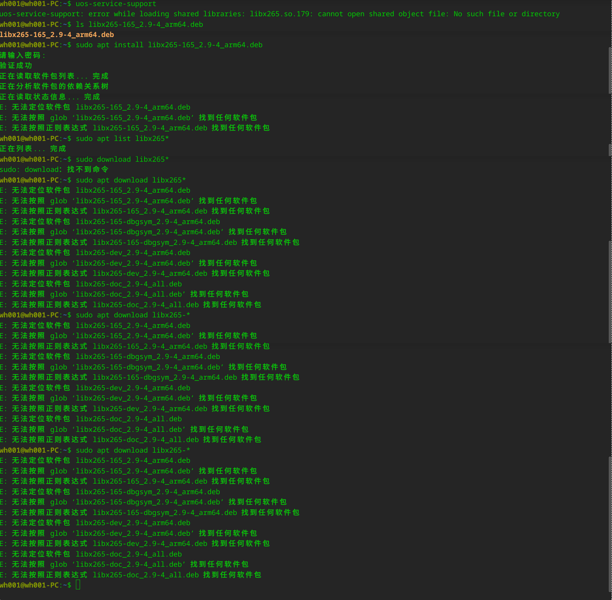Click the '请输入密码:' password prompt line
Screen dimensions: 612x600
(23, 55)
